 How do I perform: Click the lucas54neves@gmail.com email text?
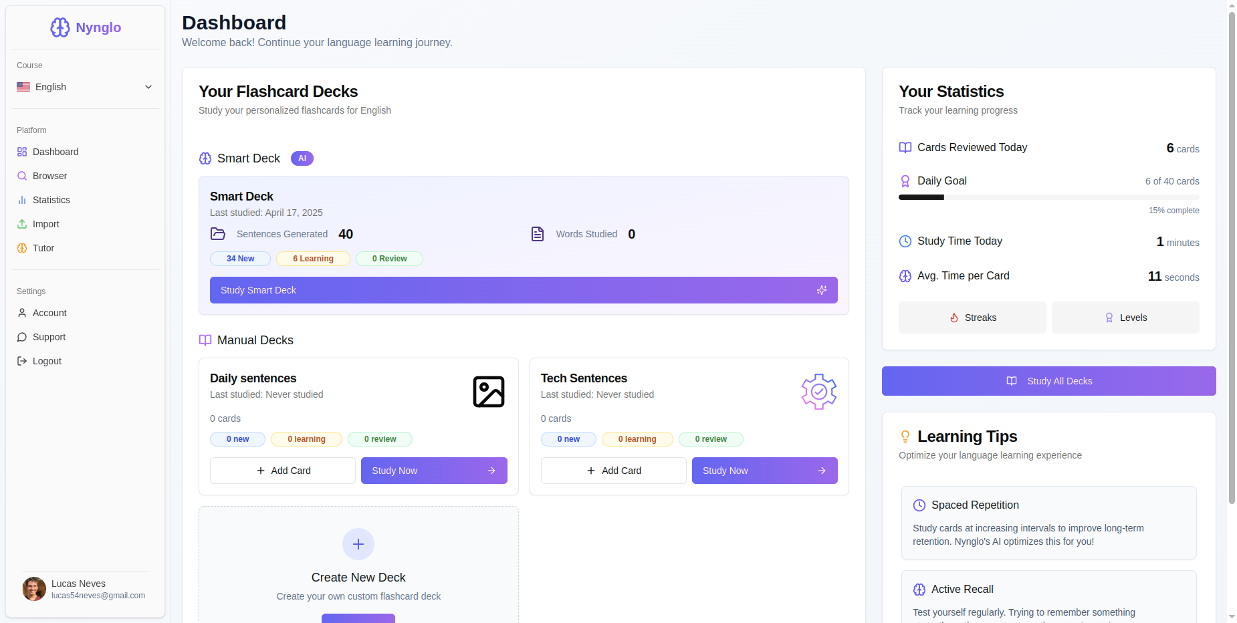98,596
